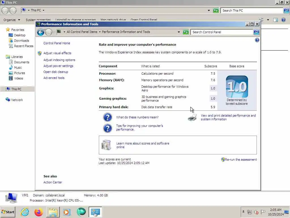Click forward arrow in Performance Information window
290x218 pixels.
[x=48, y=32]
